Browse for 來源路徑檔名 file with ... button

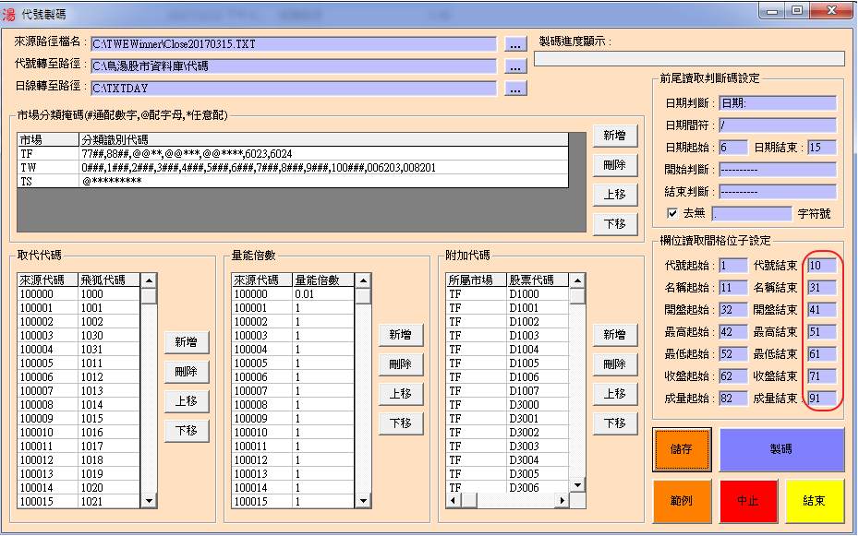[x=515, y=44]
